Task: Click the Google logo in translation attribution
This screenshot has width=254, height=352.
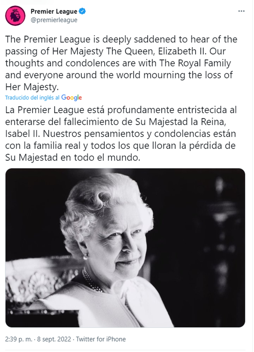Action: 72,97
